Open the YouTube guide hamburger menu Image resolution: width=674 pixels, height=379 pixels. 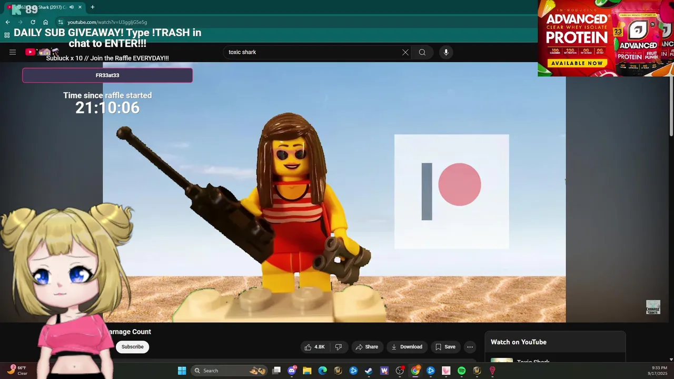13,52
